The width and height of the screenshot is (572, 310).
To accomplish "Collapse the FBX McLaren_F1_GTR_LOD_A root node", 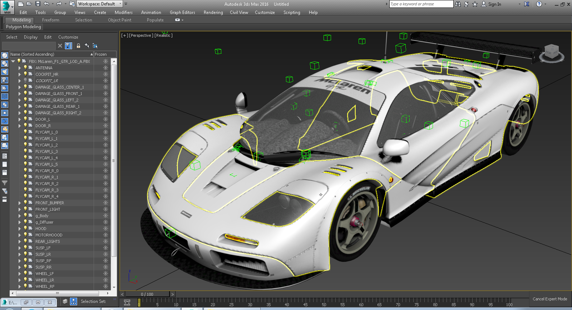I will pyautogui.click(x=13, y=61).
